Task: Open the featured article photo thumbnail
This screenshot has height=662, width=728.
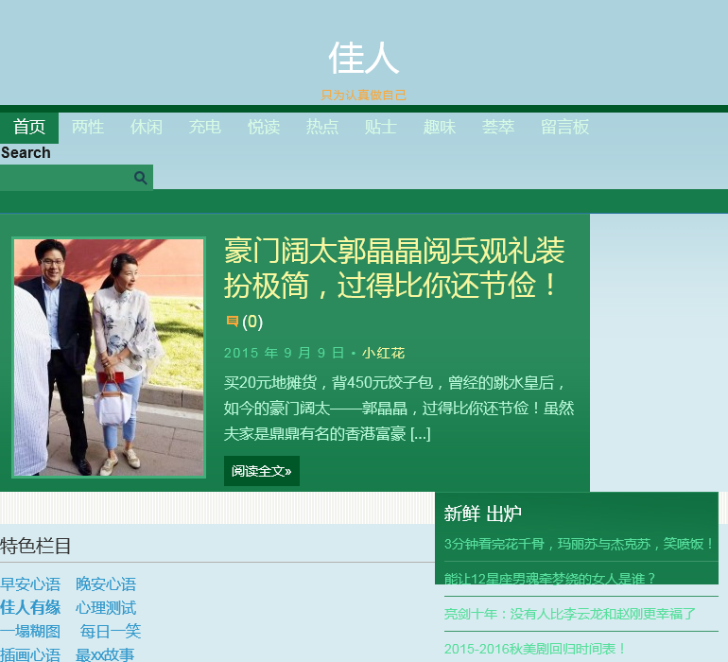Action: click(x=109, y=357)
